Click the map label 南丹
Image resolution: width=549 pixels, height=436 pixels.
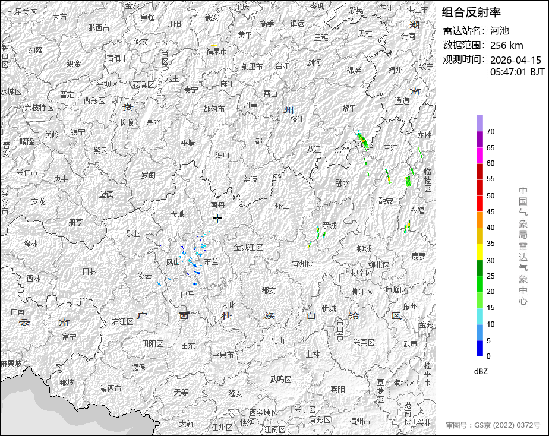[x=218, y=205]
